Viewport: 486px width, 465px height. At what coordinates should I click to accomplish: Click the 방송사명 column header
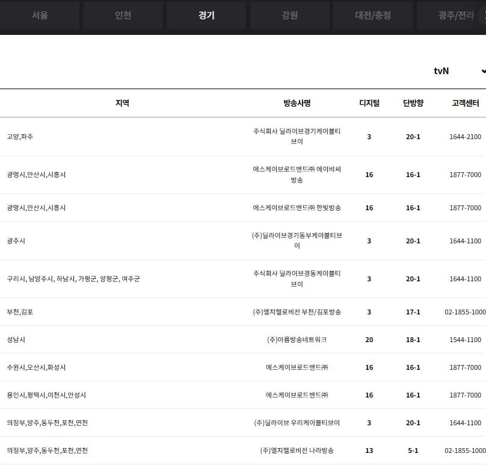pyautogui.click(x=297, y=103)
